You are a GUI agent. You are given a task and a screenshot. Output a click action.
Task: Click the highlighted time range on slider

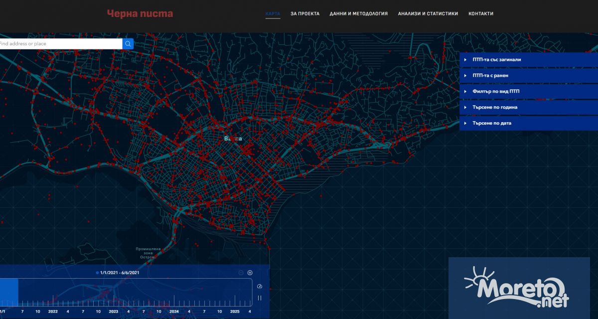(x=8, y=292)
